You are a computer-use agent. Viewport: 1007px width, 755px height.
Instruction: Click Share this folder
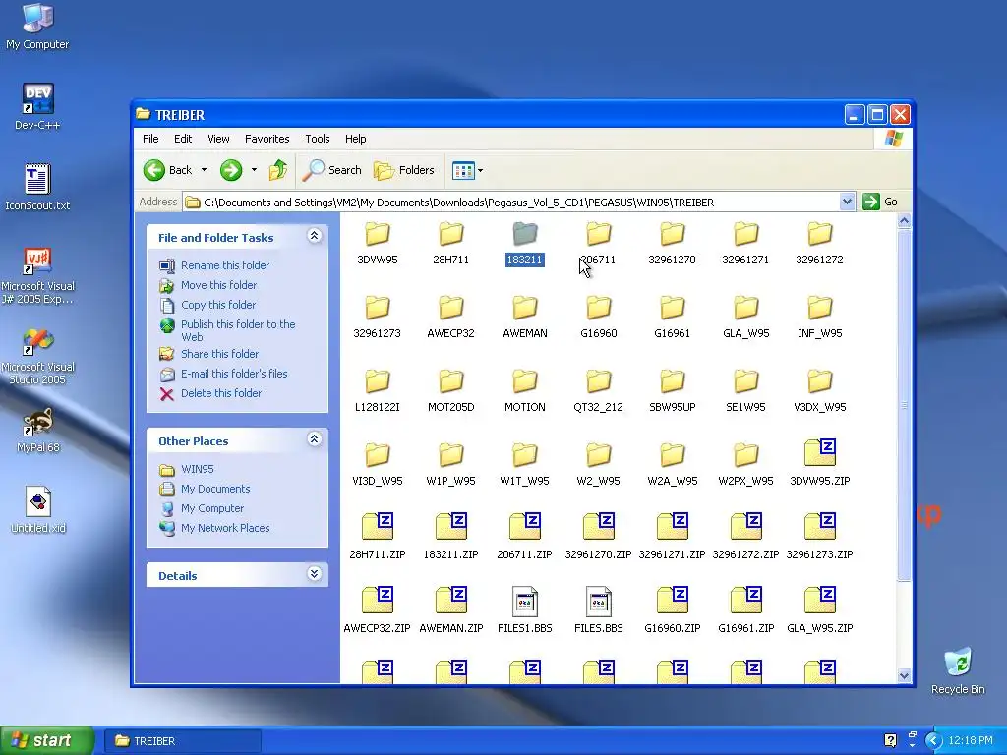(219, 354)
